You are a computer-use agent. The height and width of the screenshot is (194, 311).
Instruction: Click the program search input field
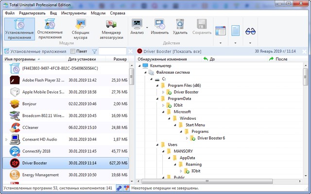112,51
